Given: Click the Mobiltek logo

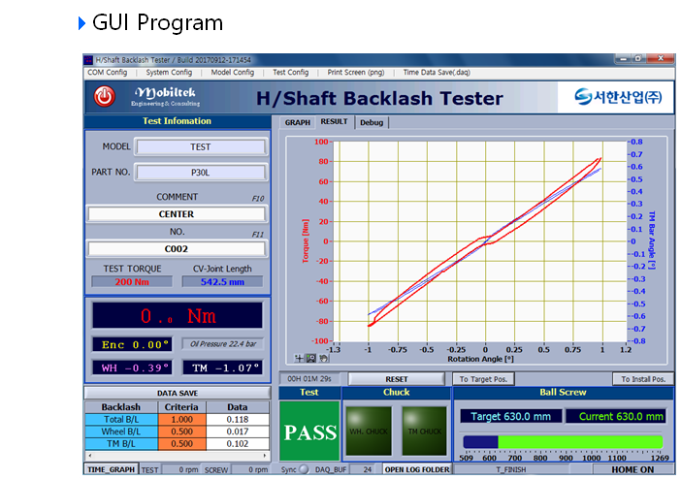Looking at the screenshot, I should [x=166, y=96].
